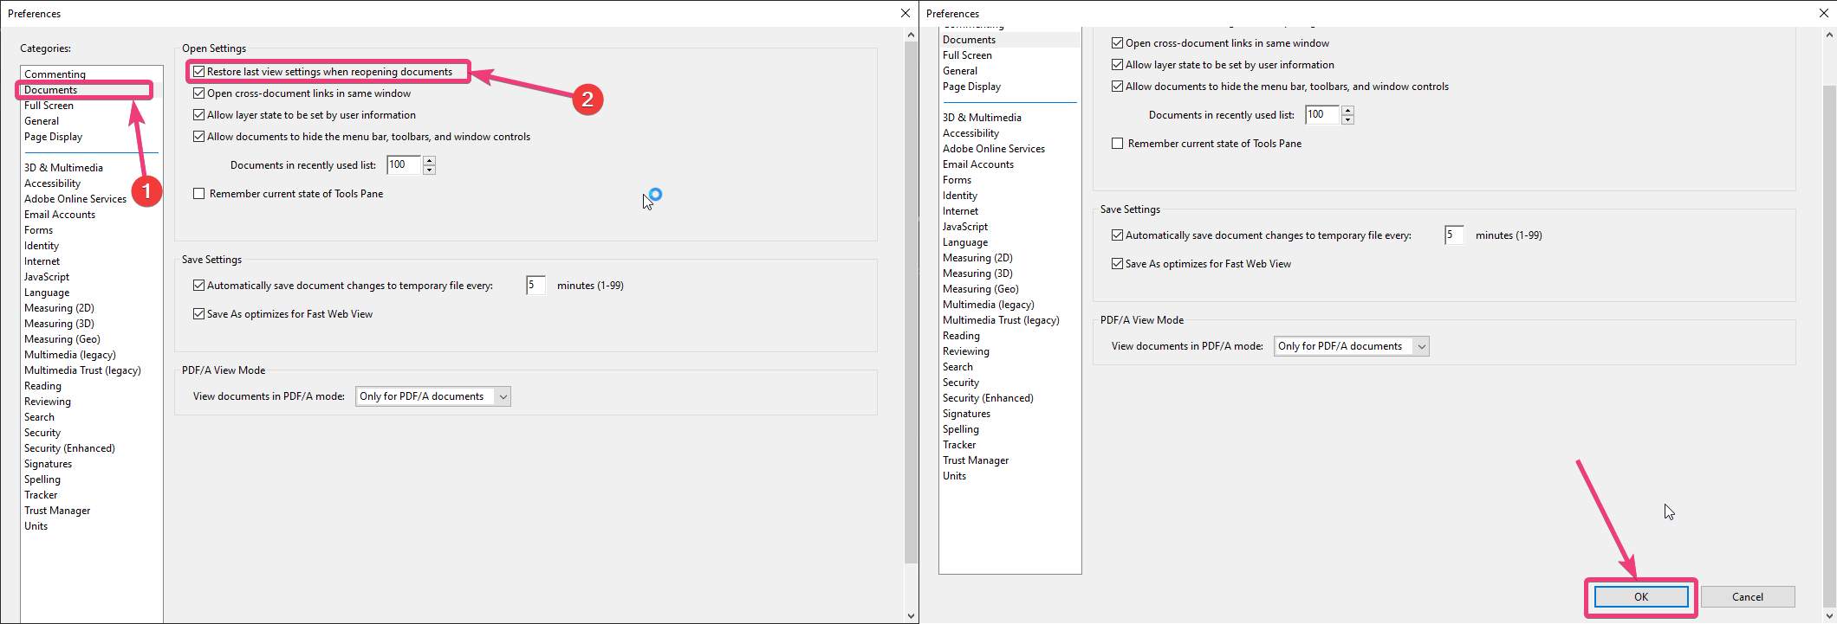Open PDF/A mode dropdown in left window

(x=433, y=396)
